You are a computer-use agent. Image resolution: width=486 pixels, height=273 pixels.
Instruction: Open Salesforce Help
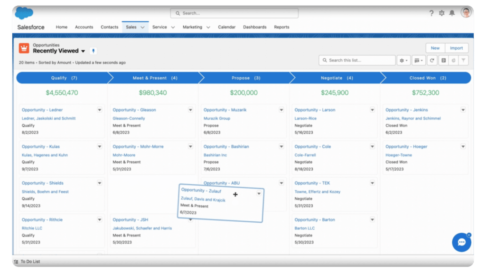pyautogui.click(x=431, y=13)
